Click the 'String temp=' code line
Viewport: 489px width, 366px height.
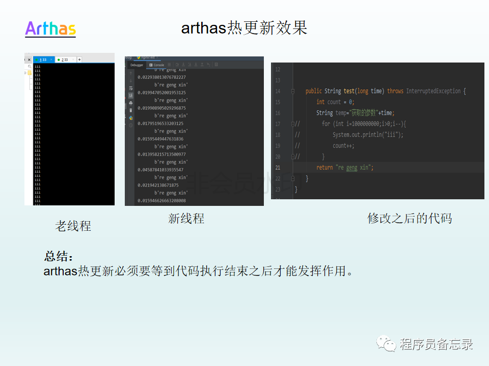pyautogui.click(x=355, y=113)
